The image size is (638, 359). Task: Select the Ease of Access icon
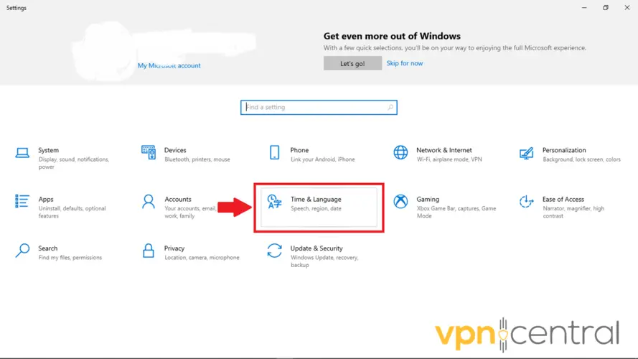tap(526, 201)
